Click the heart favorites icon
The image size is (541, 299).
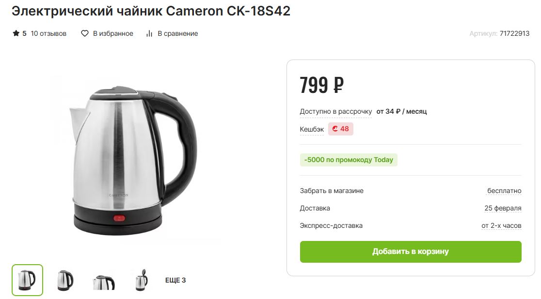84,33
